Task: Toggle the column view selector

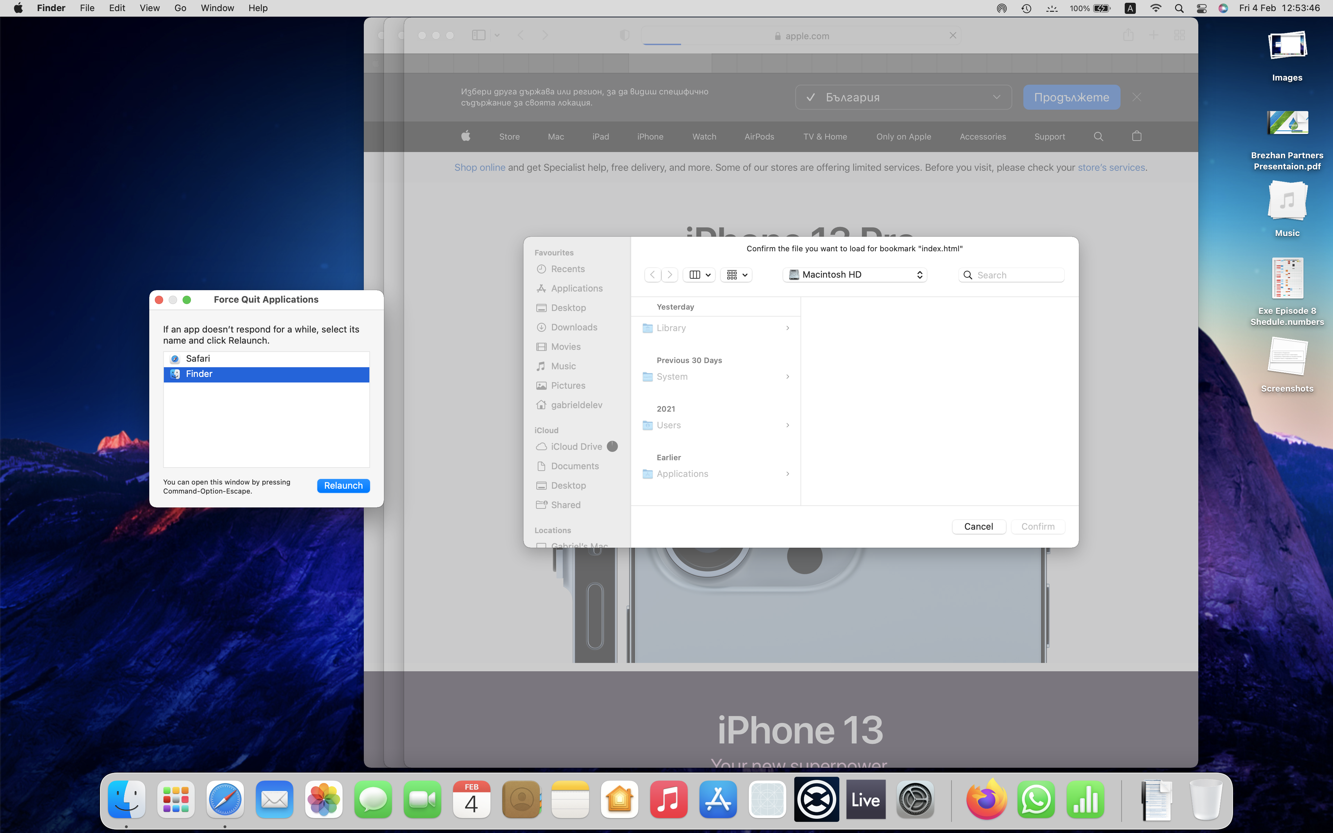Action: [x=699, y=275]
